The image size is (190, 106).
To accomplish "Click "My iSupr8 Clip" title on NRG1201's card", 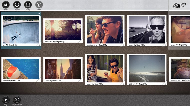I will pyautogui.click(x=142, y=84).
